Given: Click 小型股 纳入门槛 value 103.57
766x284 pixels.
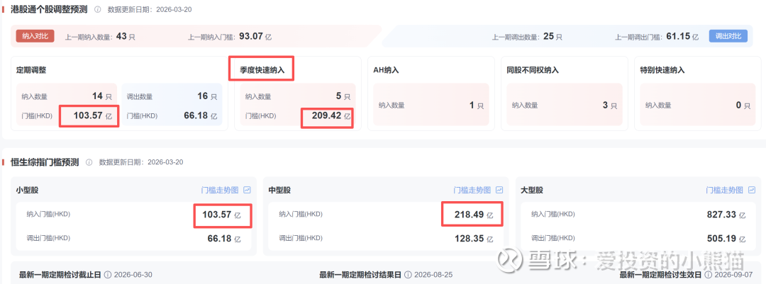Looking at the screenshot, I should [x=217, y=215].
